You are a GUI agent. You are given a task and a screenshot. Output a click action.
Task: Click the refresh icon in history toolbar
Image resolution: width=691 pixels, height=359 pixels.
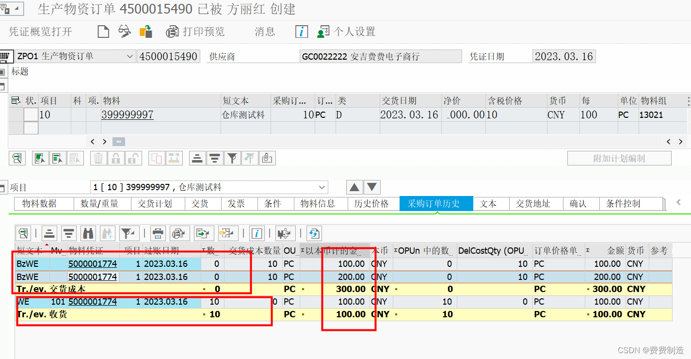coord(314,233)
